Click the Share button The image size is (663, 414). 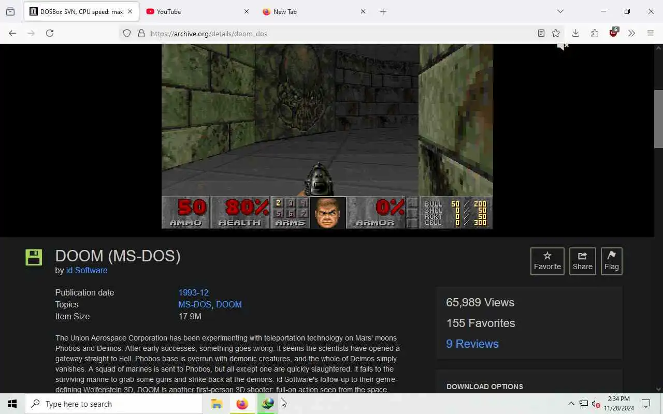[582, 261]
